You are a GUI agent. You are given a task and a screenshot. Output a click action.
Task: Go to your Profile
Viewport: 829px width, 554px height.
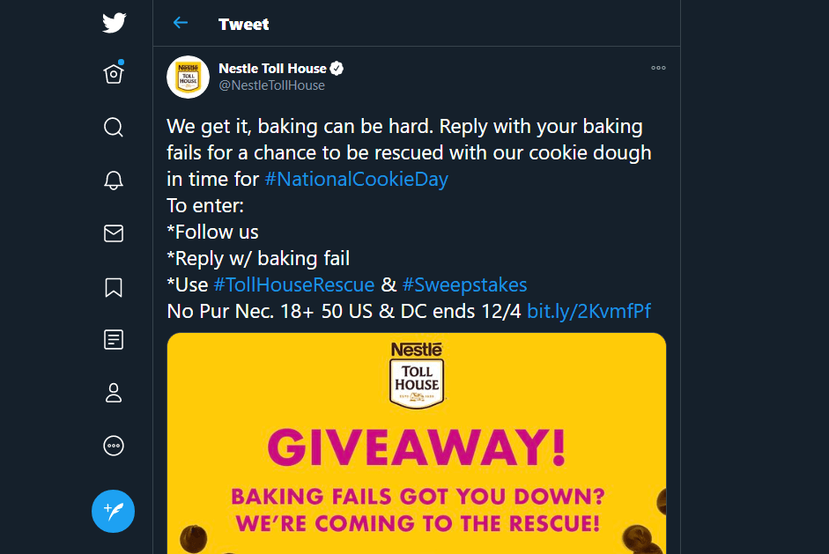[114, 393]
